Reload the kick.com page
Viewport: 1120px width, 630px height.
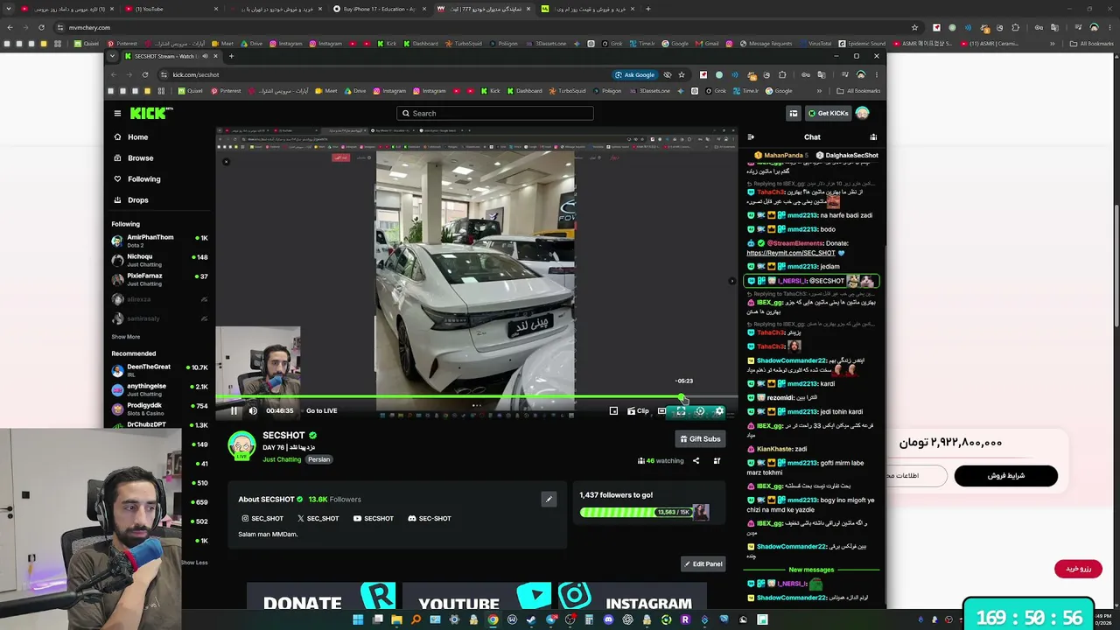click(145, 74)
